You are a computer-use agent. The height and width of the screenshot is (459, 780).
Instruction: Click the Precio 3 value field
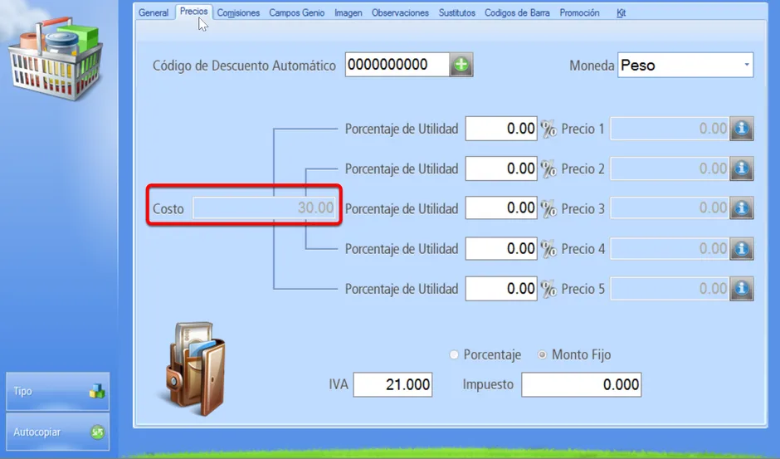[x=670, y=208]
